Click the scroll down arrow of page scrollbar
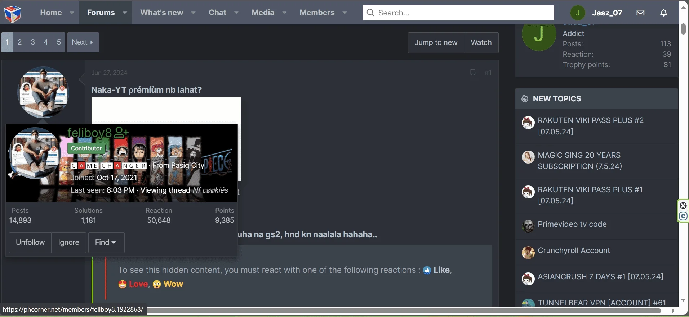Viewport: 689px width, 317px height. pyautogui.click(x=683, y=300)
